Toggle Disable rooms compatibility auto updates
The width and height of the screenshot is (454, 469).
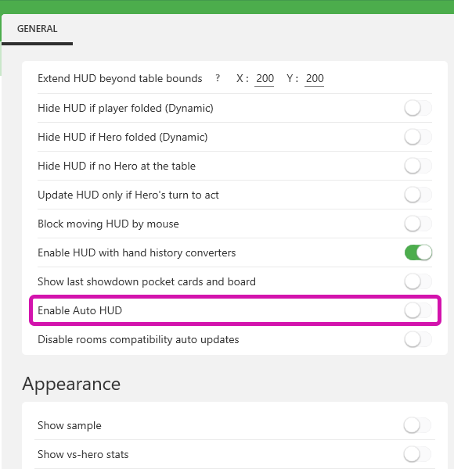pyautogui.click(x=418, y=339)
